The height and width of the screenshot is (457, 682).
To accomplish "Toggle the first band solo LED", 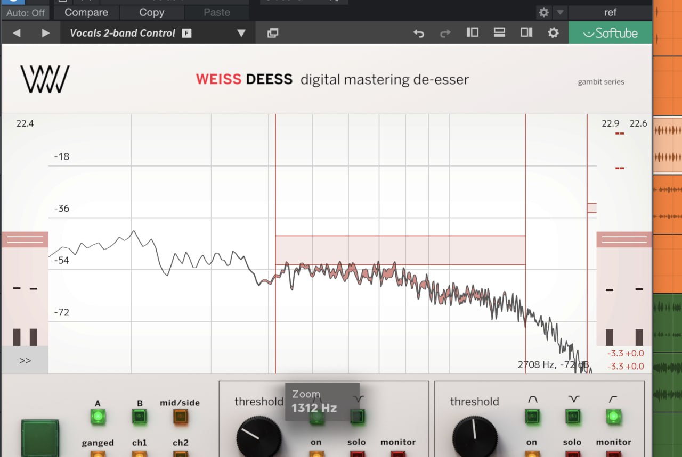I will coord(357,454).
